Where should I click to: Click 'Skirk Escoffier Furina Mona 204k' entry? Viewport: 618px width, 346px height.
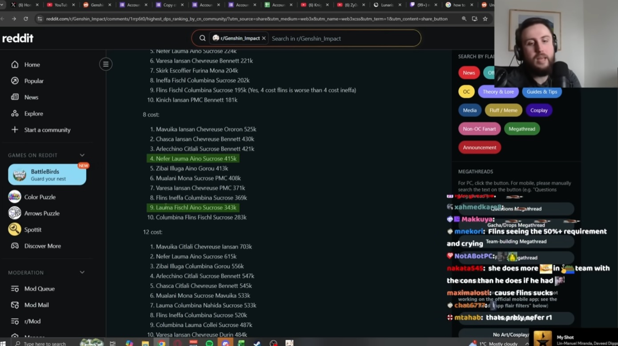coord(197,71)
